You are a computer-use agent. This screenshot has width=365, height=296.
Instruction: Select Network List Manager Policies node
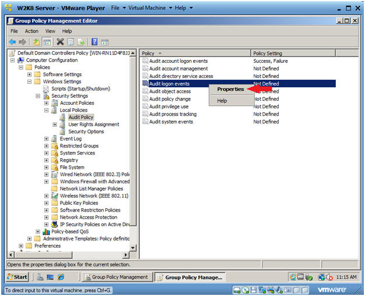(x=91, y=188)
